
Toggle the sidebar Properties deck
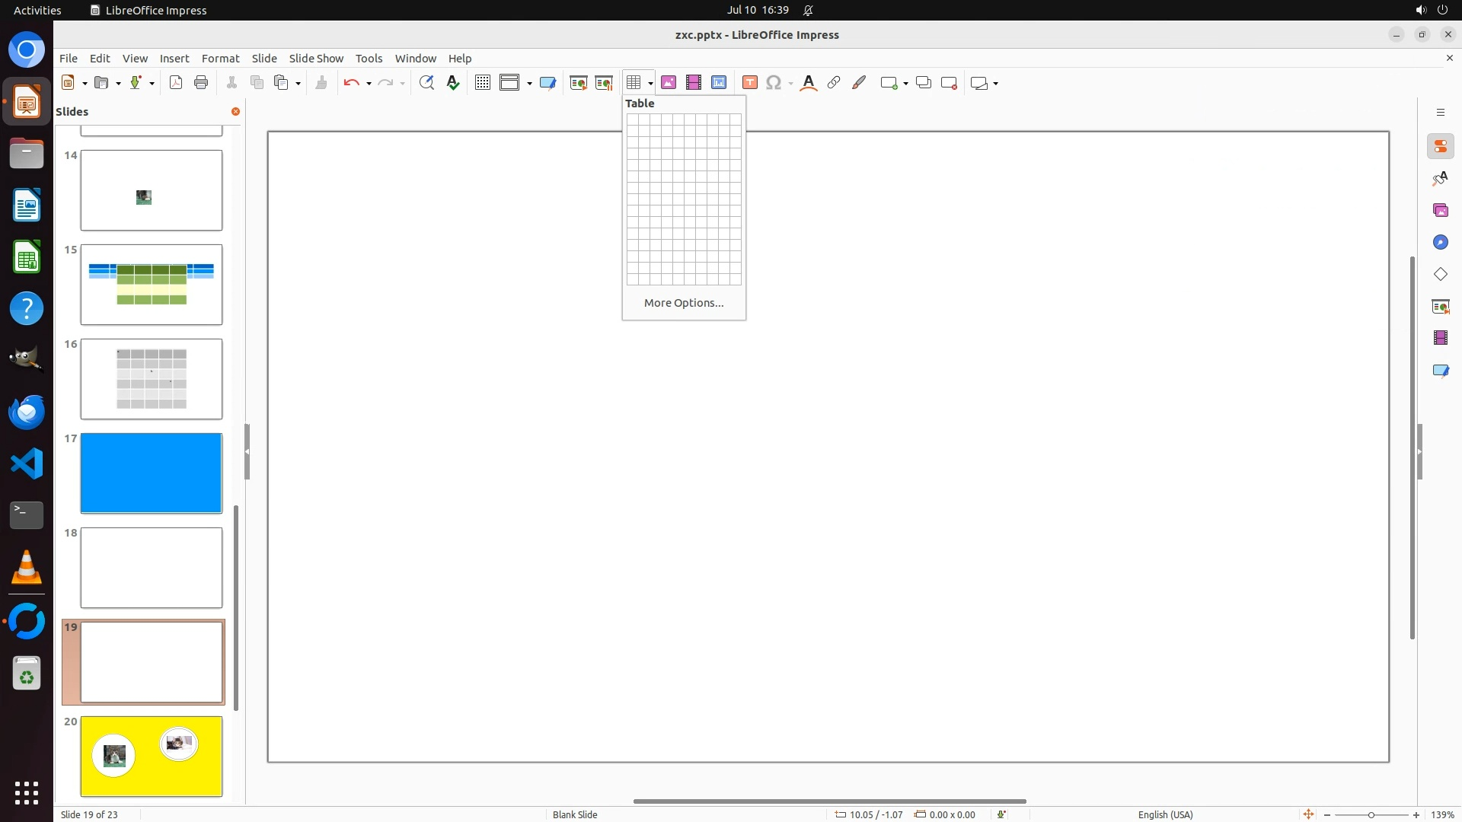[1440, 146]
